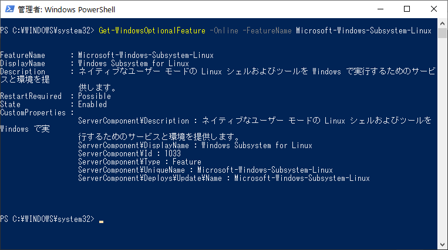Viewport: 448px width, 250px height.
Task: Click the empty scrollbar track below thumb
Action: coord(442,139)
